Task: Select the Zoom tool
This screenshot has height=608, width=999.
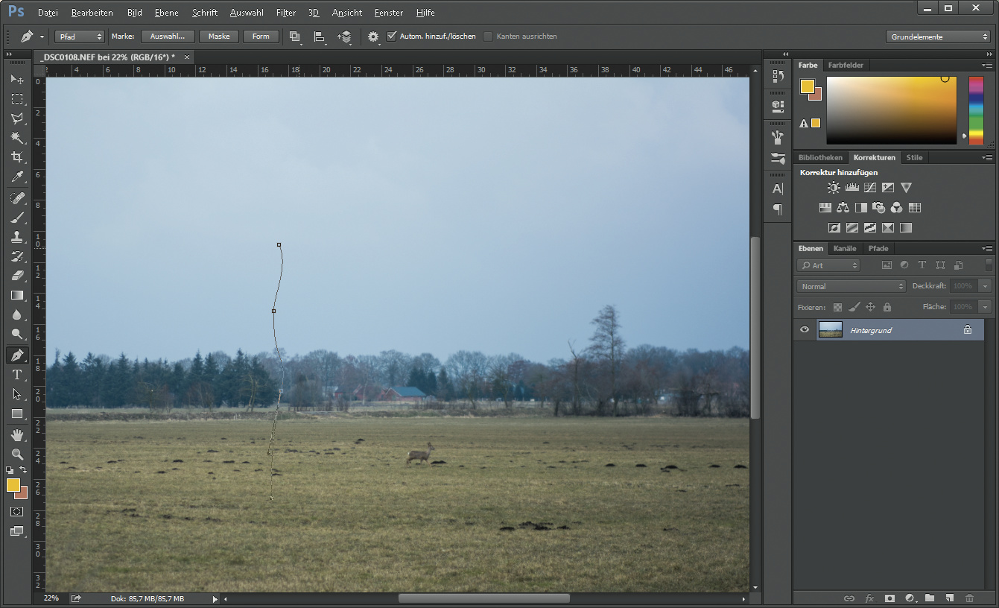Action: [x=16, y=454]
